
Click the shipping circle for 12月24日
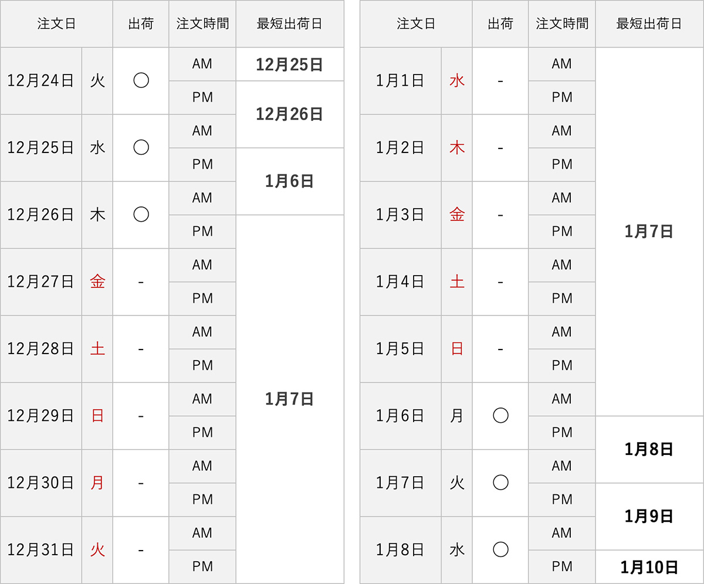coord(141,81)
